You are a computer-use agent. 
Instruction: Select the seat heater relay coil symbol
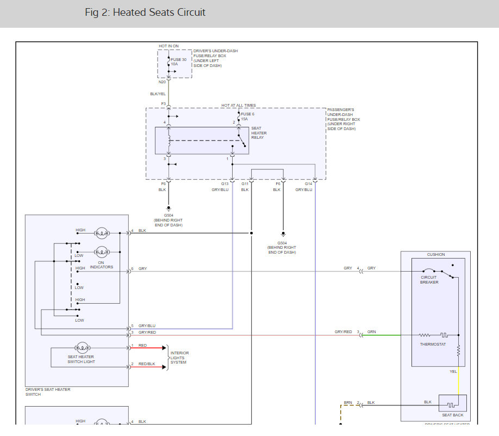coord(169,140)
